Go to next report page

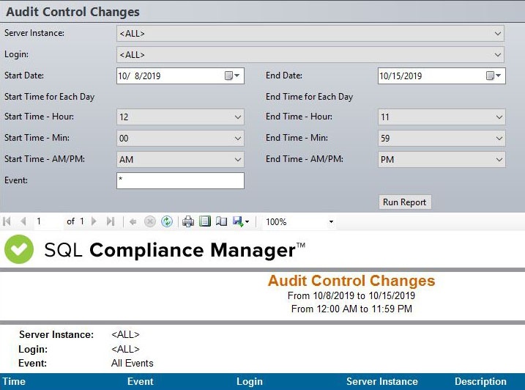[x=94, y=221]
